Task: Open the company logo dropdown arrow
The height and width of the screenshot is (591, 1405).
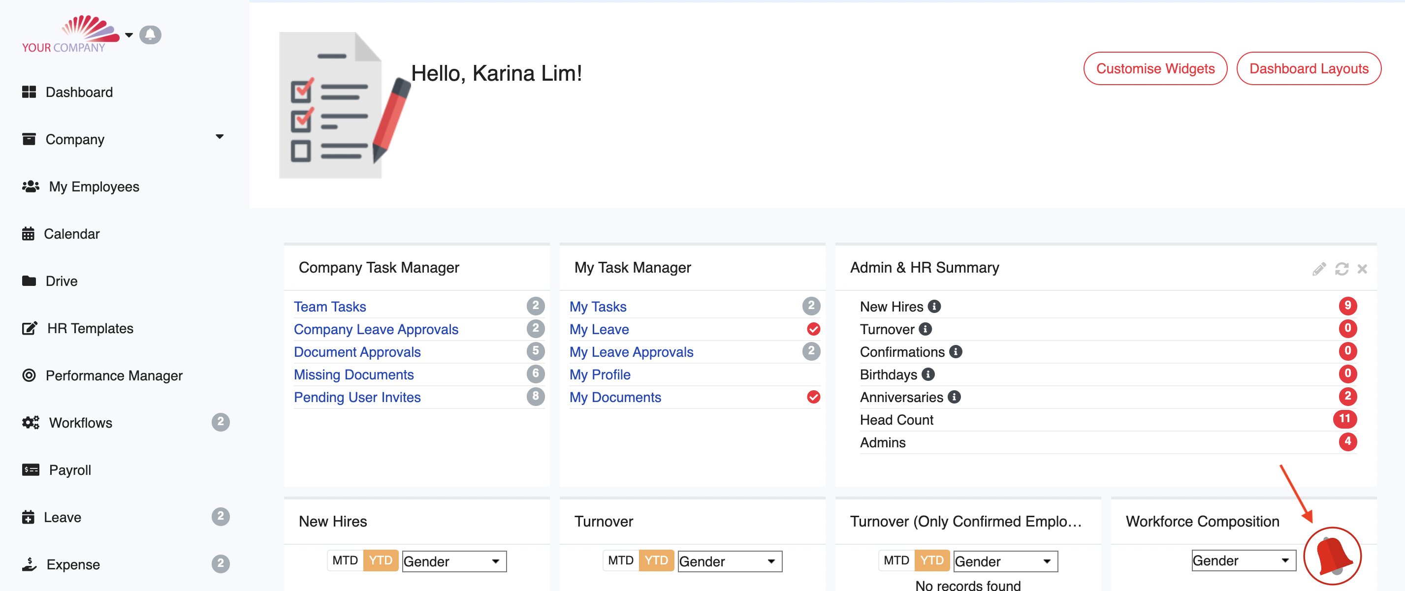Action: coord(128,35)
